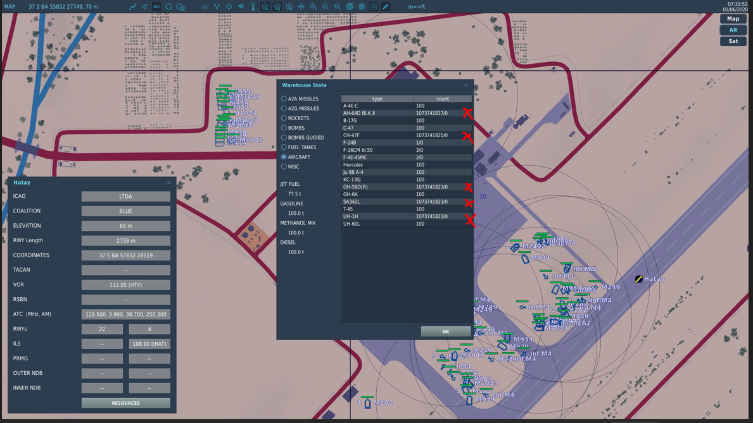Image resolution: width=753 pixels, height=423 pixels.
Task: Click the zoom out magnifier icon
Action: click(x=325, y=7)
